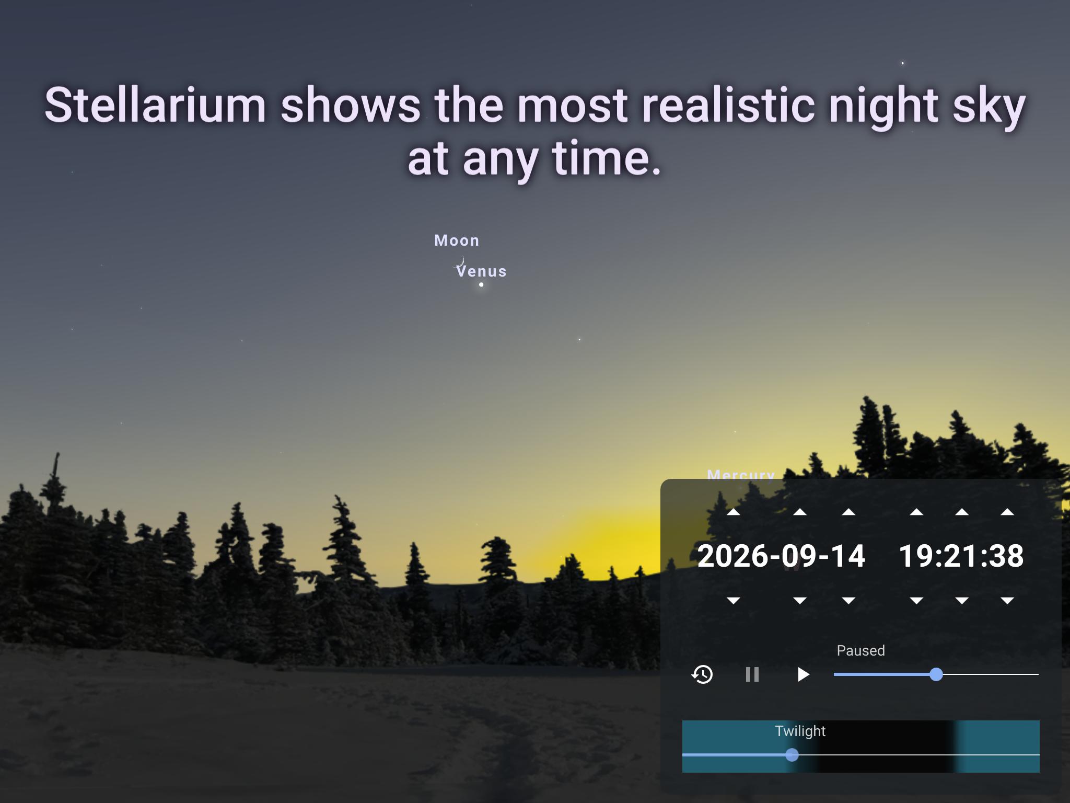Click the date 2026-09-14 display

coord(781,556)
